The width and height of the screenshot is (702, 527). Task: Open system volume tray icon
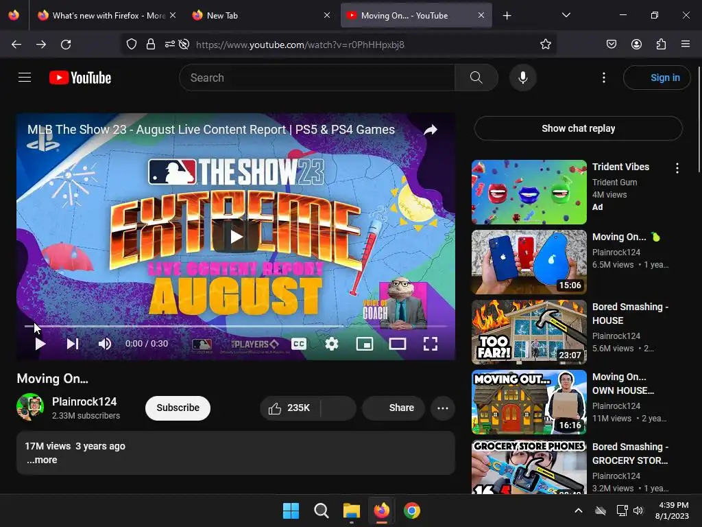point(638,511)
